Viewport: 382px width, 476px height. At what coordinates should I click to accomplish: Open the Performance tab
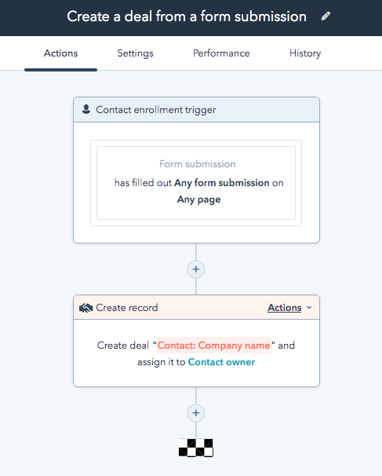[x=221, y=53]
